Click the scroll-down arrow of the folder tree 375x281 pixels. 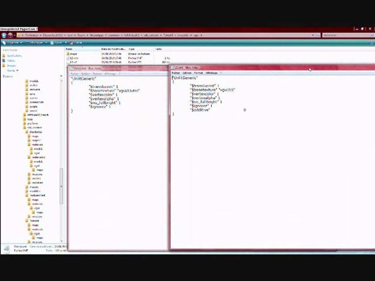(x=61, y=241)
